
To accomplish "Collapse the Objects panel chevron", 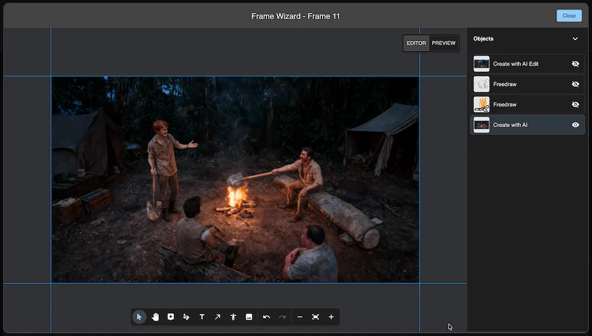I will click(x=575, y=38).
